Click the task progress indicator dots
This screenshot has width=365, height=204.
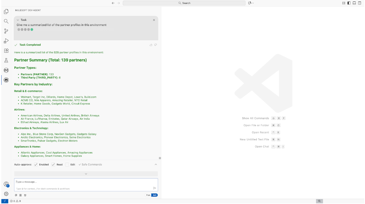(x=25, y=30)
